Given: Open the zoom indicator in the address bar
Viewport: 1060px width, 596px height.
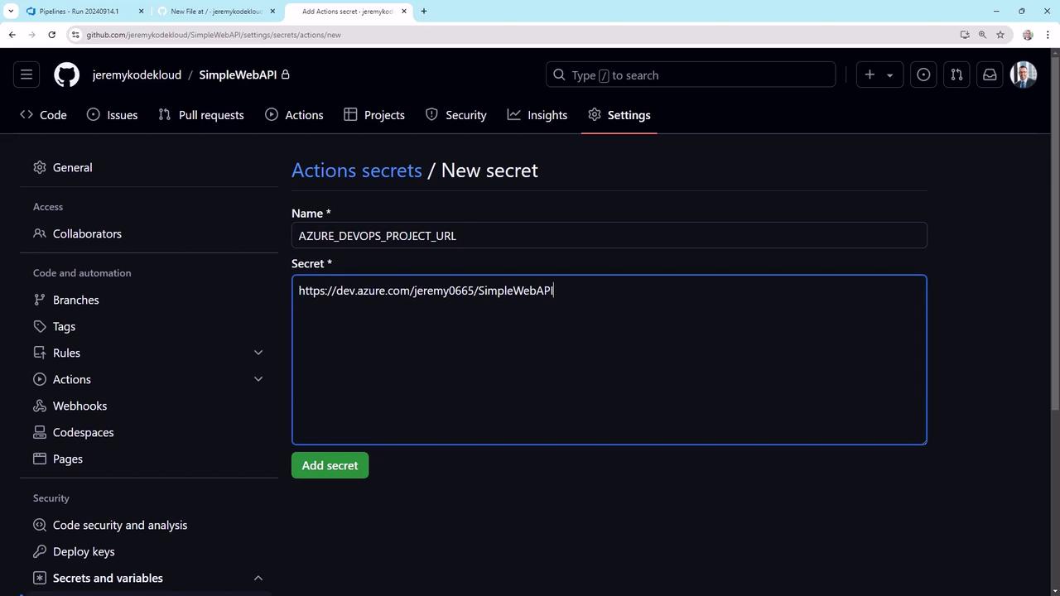Looking at the screenshot, I should pos(982,35).
